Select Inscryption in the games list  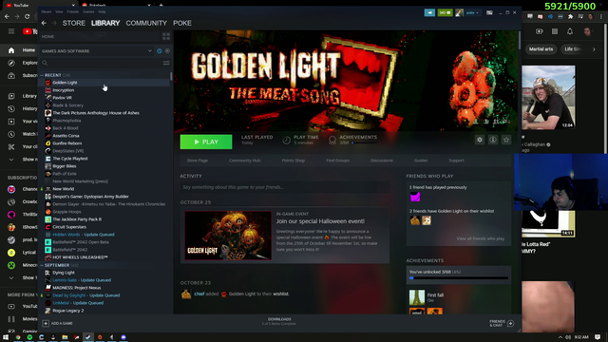64,90
